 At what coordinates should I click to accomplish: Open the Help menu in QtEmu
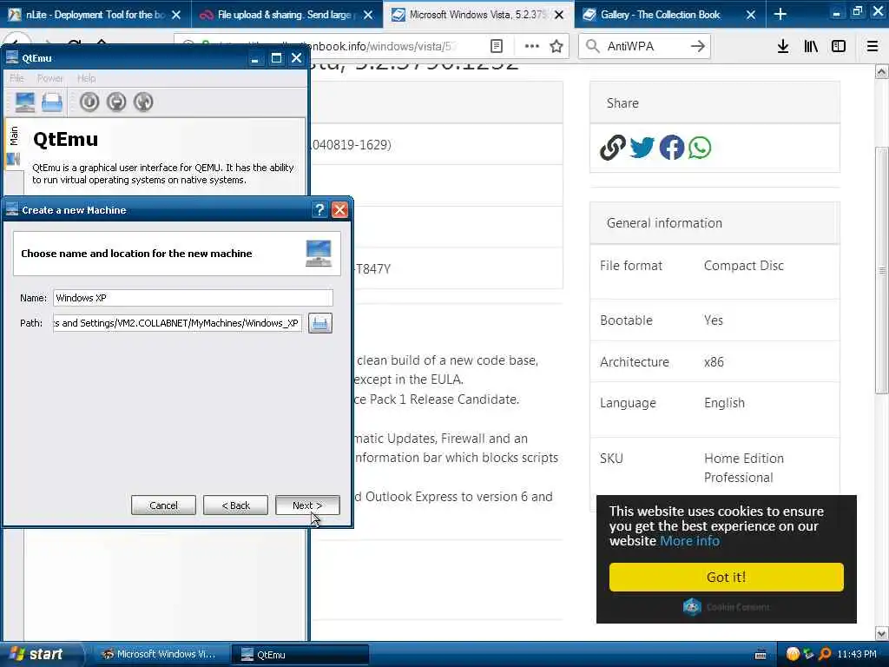pyautogui.click(x=86, y=78)
